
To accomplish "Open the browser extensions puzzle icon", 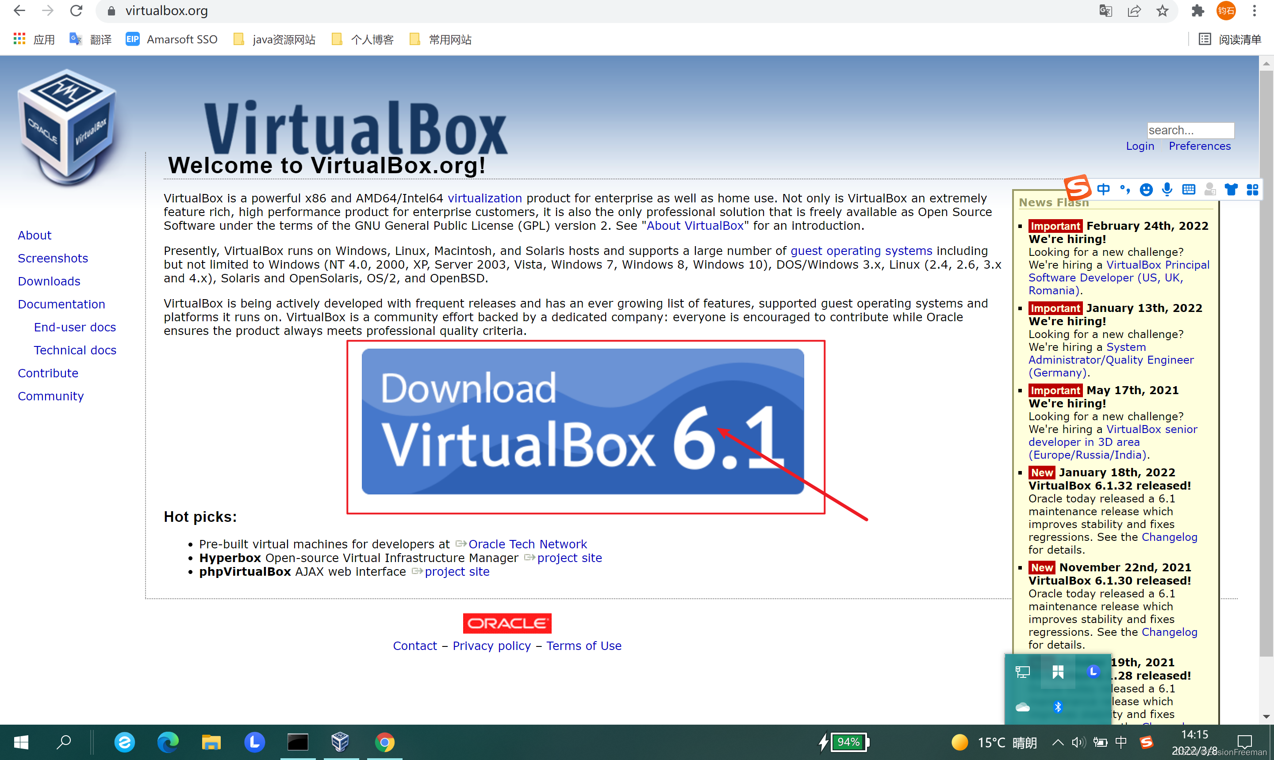I will [1197, 10].
